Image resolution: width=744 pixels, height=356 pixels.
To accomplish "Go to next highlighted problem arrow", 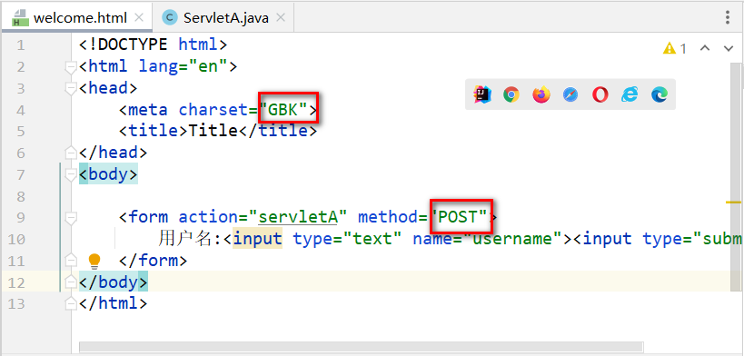I will [729, 48].
